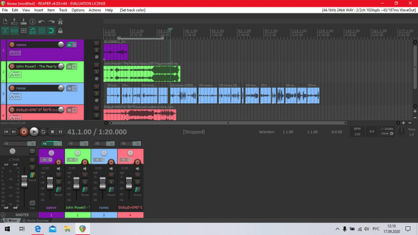Click the Save project toolbar icon

point(23,21)
